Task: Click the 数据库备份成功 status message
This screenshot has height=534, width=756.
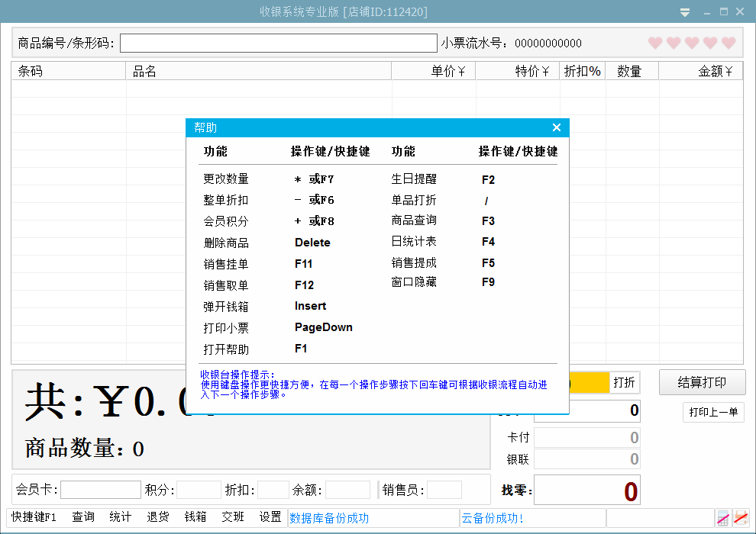Action: (329, 518)
